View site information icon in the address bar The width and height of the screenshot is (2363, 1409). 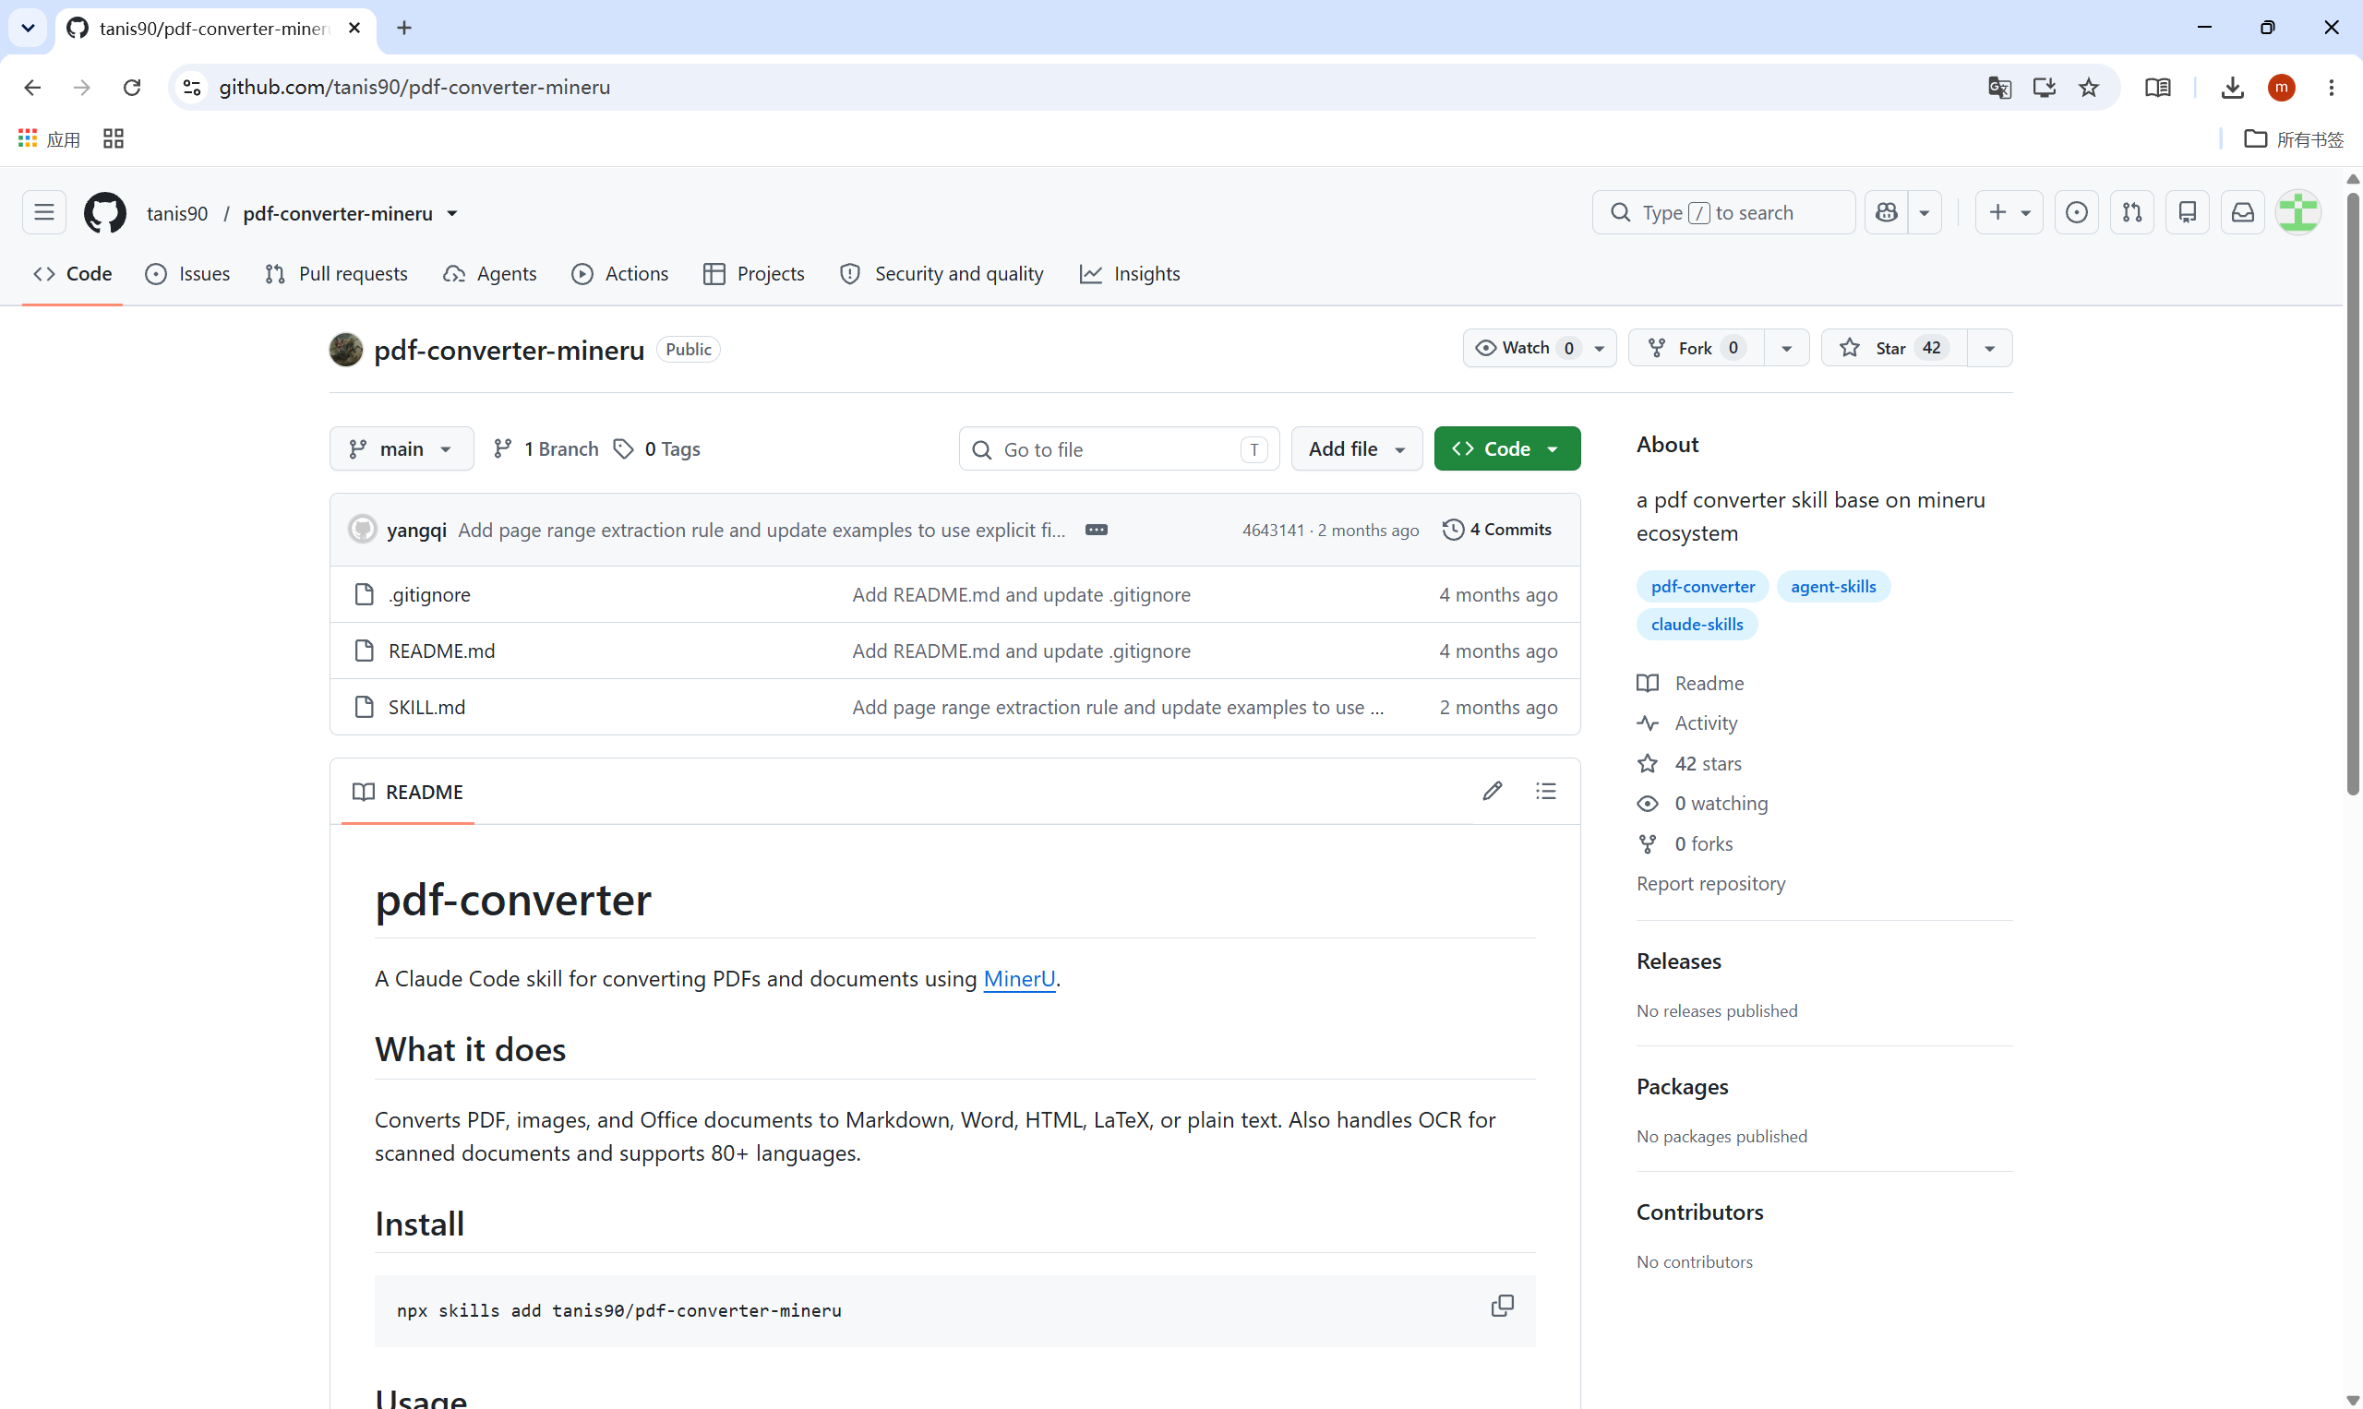click(x=192, y=88)
